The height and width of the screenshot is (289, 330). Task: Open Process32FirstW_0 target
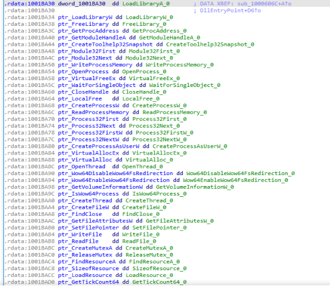[164, 133]
